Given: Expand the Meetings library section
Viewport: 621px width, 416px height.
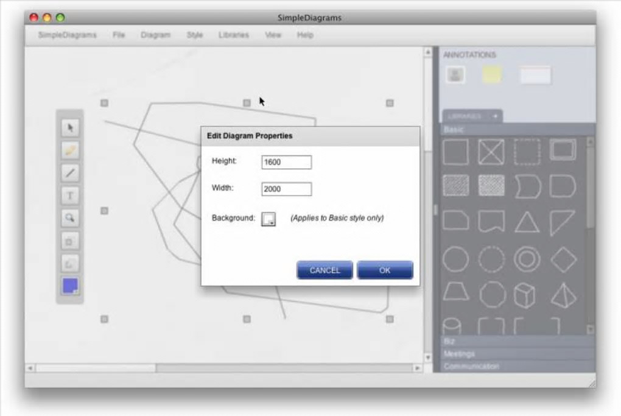Looking at the screenshot, I should pyautogui.click(x=517, y=353).
